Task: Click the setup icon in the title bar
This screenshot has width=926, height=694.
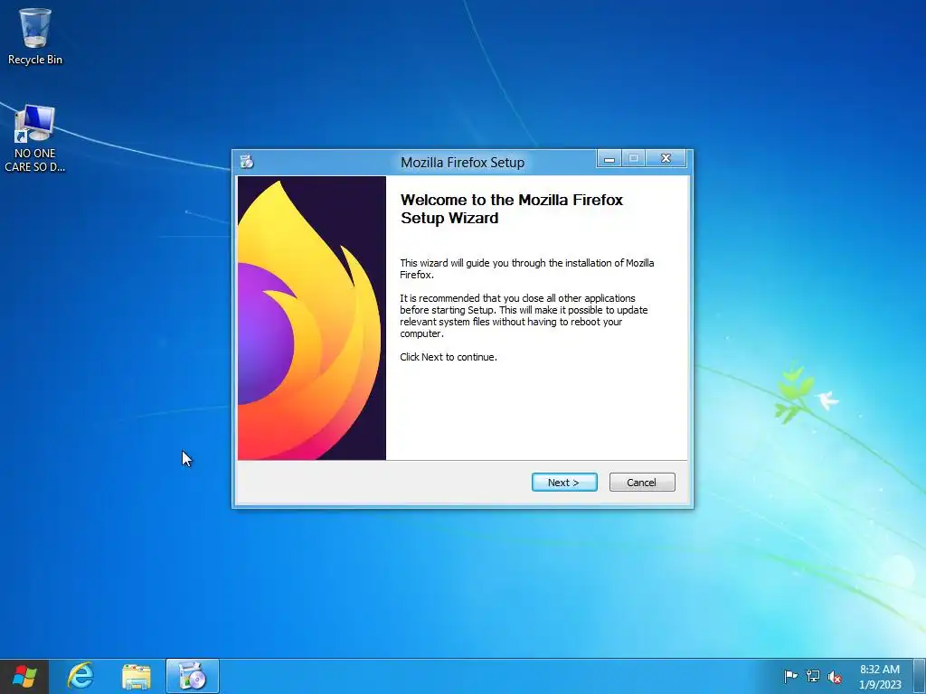Action: [x=247, y=162]
